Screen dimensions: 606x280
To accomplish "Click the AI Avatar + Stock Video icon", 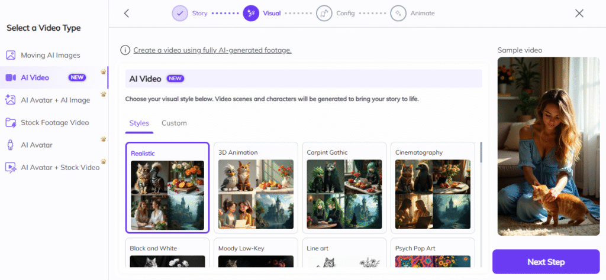I will (11, 167).
